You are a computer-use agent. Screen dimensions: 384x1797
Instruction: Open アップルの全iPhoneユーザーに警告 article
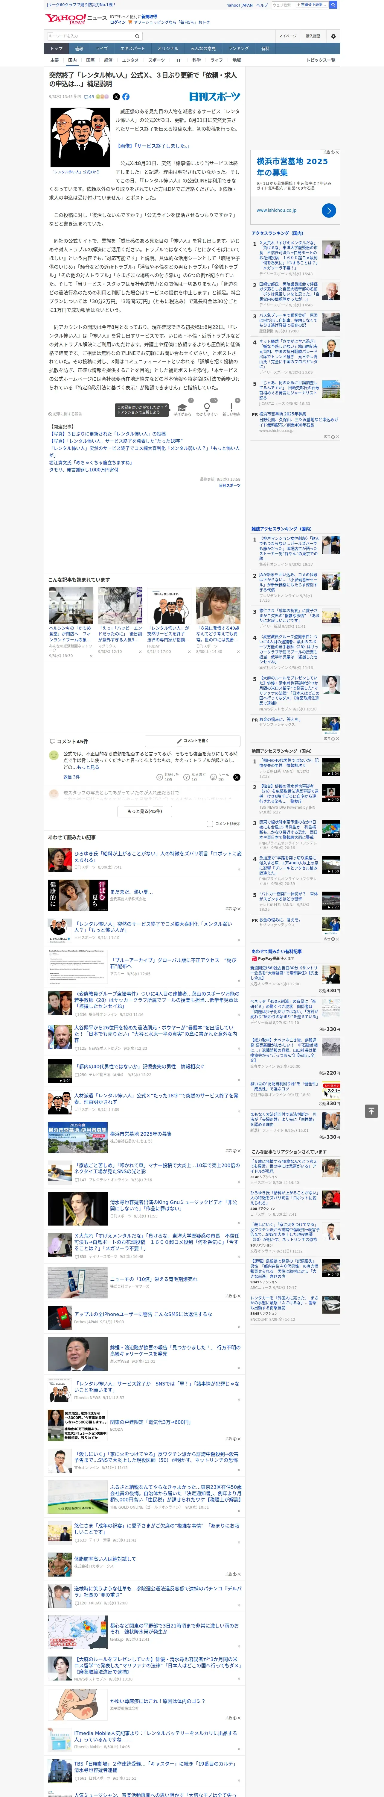(x=143, y=1314)
